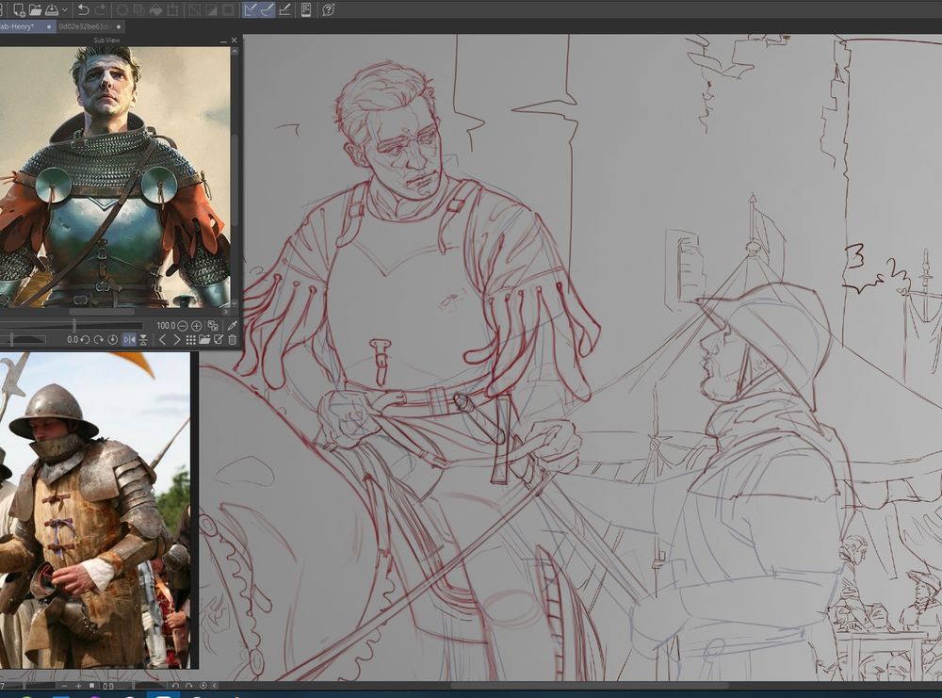Click Sub View zoom value 100.0
The image size is (942, 698).
click(x=166, y=326)
